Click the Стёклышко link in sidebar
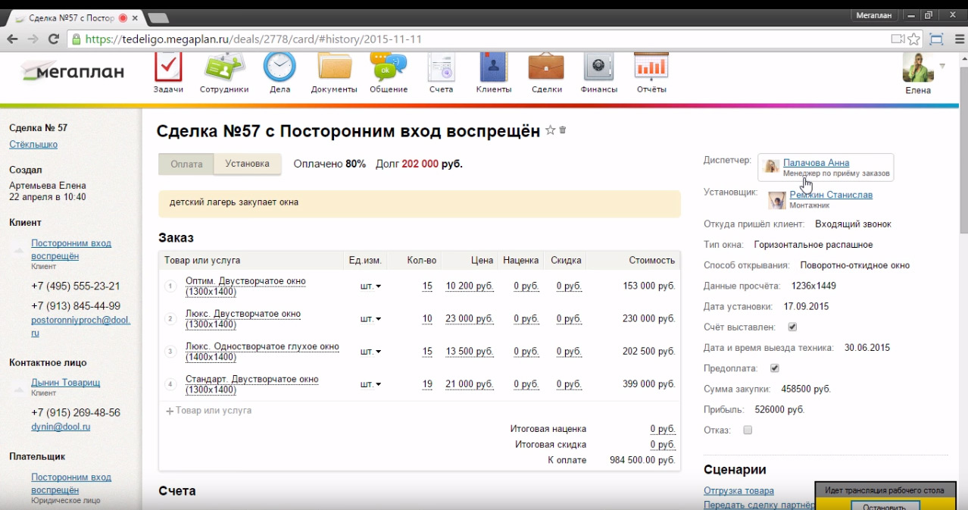 click(x=33, y=145)
